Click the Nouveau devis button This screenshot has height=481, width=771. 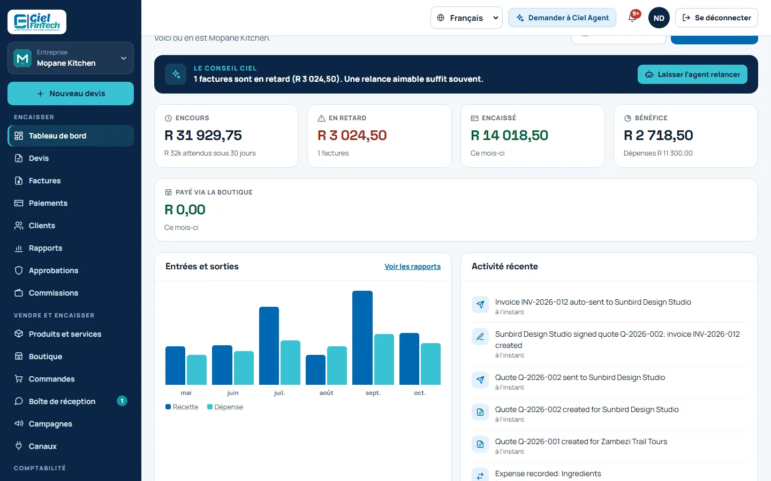(71, 94)
